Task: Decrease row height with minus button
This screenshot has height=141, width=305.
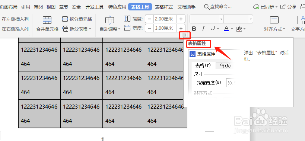Action: point(149,19)
